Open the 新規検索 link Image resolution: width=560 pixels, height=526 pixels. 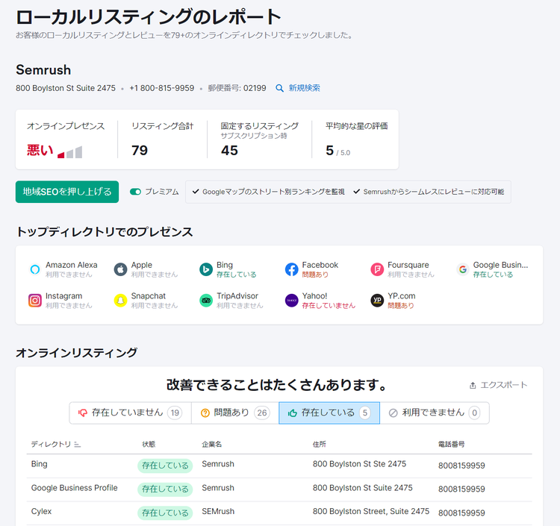point(305,88)
